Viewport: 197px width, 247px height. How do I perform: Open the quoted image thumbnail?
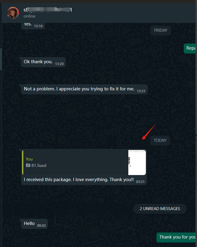pos(137,162)
